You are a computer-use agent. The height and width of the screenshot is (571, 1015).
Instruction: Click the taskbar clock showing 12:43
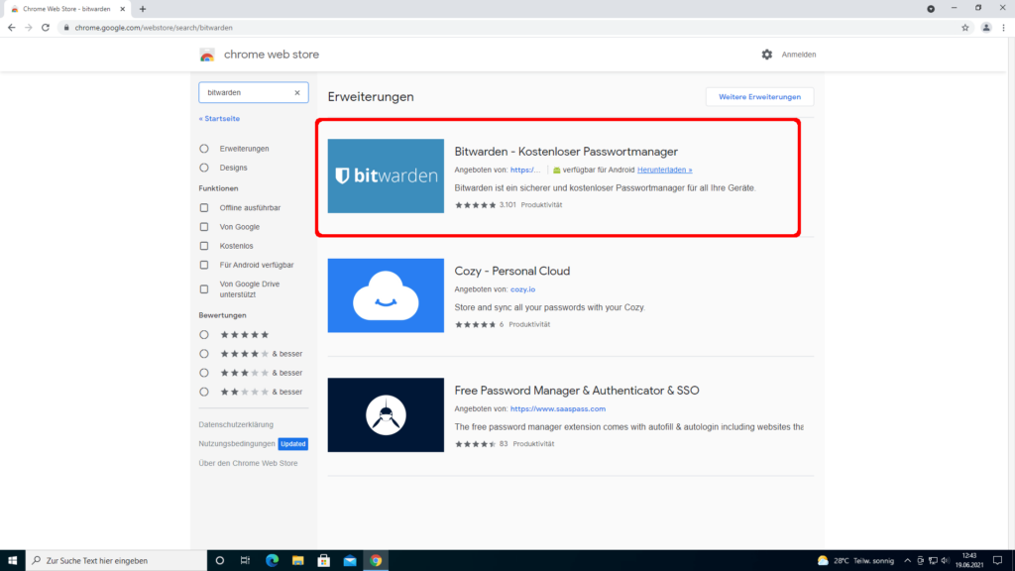tap(969, 561)
